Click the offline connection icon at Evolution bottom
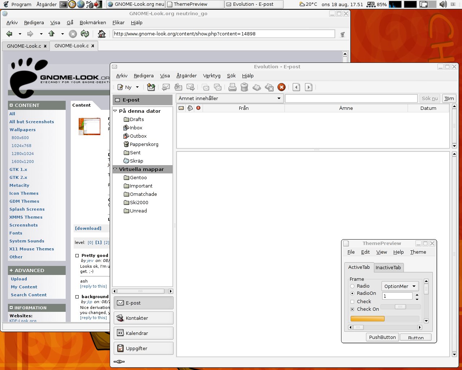This screenshot has width=462, height=370. point(119,361)
